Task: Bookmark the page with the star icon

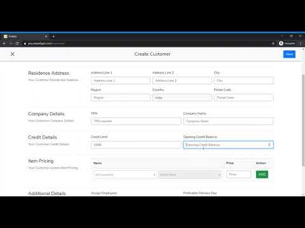Action: pyautogui.click(x=273, y=44)
